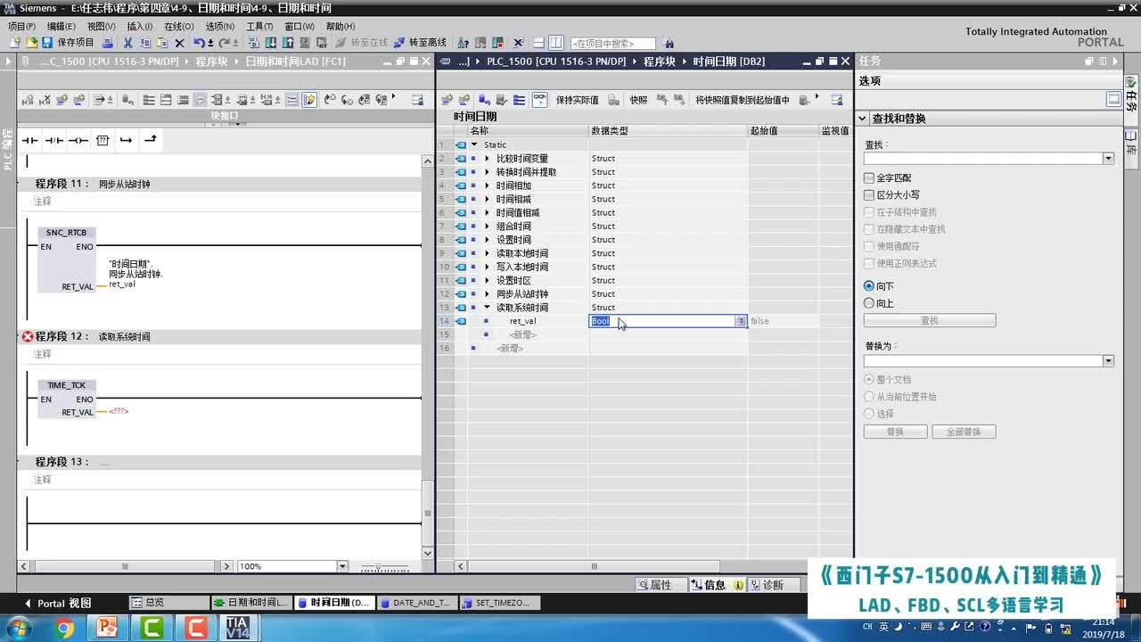Click the error icon on network 12

(x=28, y=336)
